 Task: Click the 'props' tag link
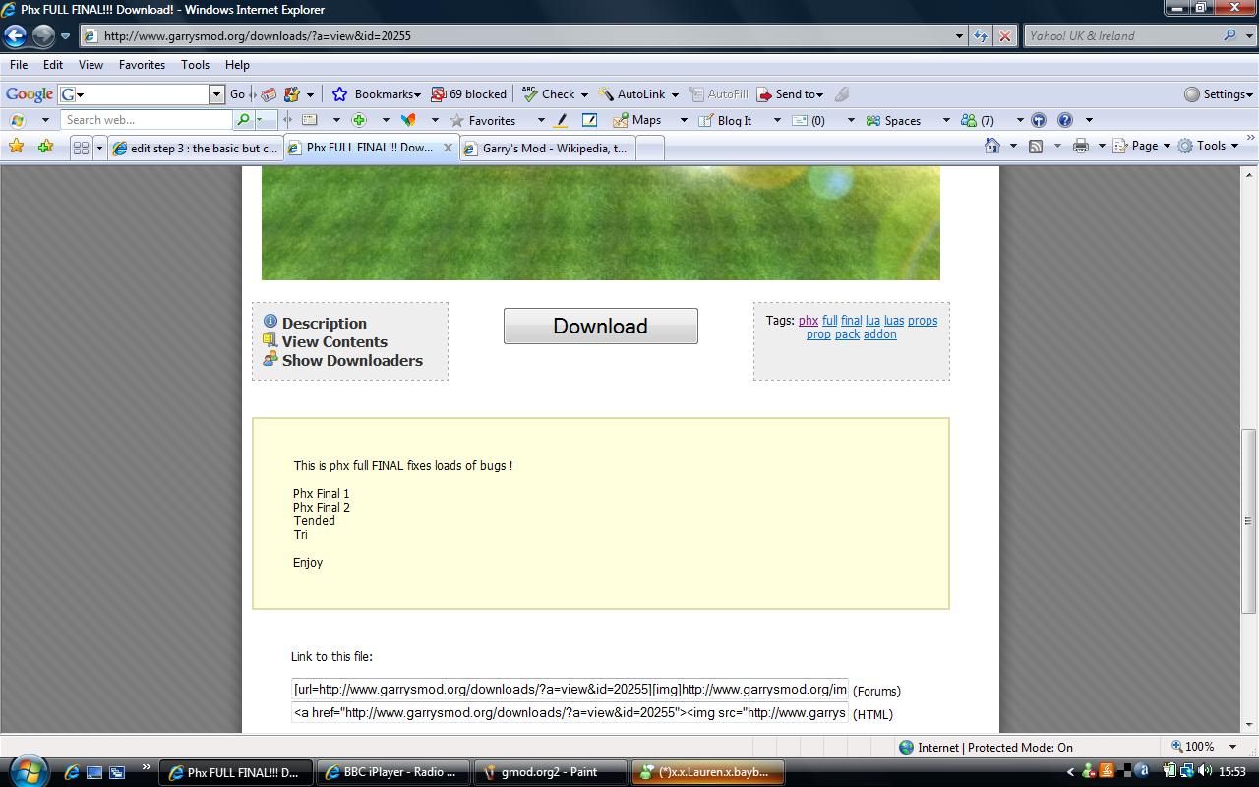coord(923,321)
